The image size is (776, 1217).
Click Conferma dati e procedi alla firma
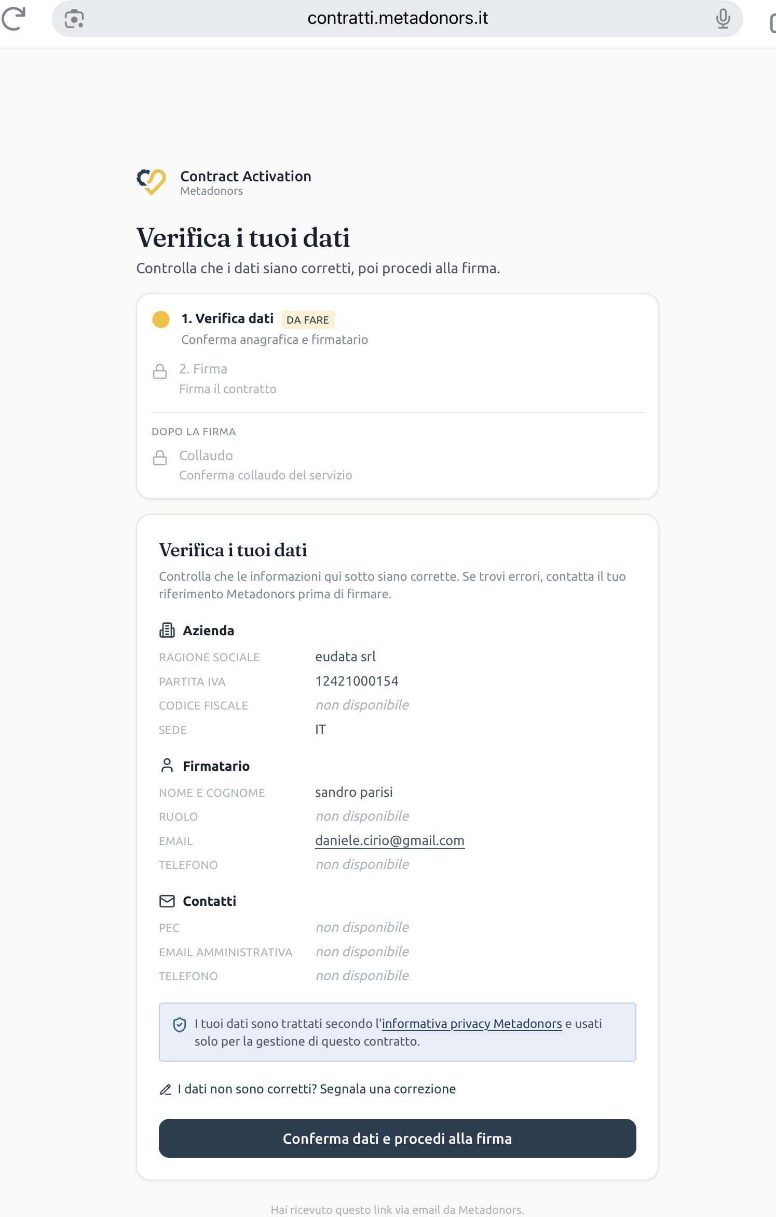pos(398,1139)
